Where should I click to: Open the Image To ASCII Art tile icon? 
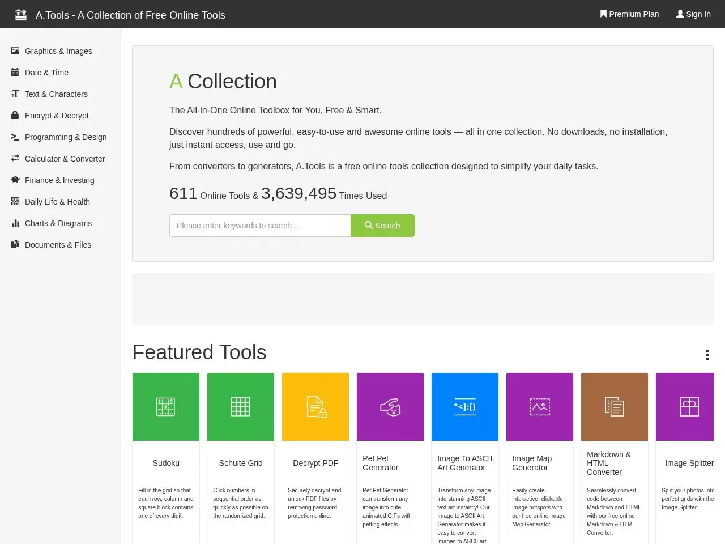[465, 407]
